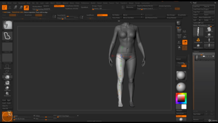Viewport: 218px width, 123px height.
Task: Toggle the Edit mode button
Action: click(4, 8)
